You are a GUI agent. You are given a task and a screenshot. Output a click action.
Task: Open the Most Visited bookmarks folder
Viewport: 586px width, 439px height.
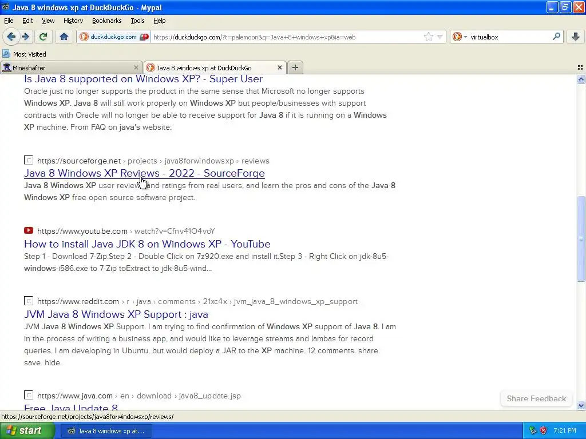(24, 54)
